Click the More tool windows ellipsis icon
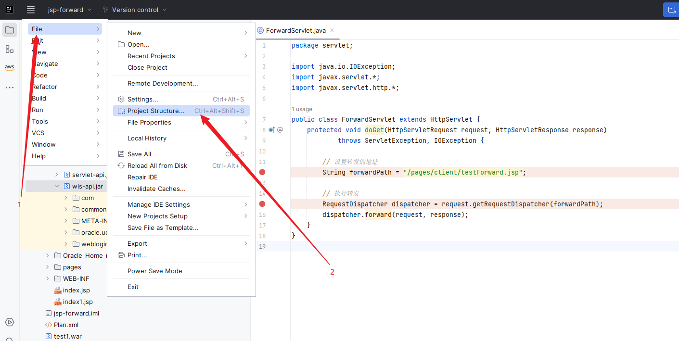 point(10,88)
